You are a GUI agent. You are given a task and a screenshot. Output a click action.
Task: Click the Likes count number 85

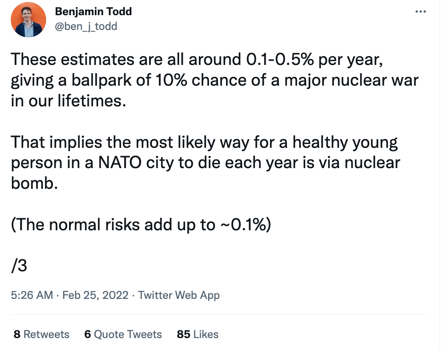[x=183, y=334]
